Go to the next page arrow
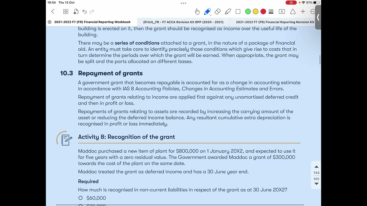 click(x=317, y=184)
